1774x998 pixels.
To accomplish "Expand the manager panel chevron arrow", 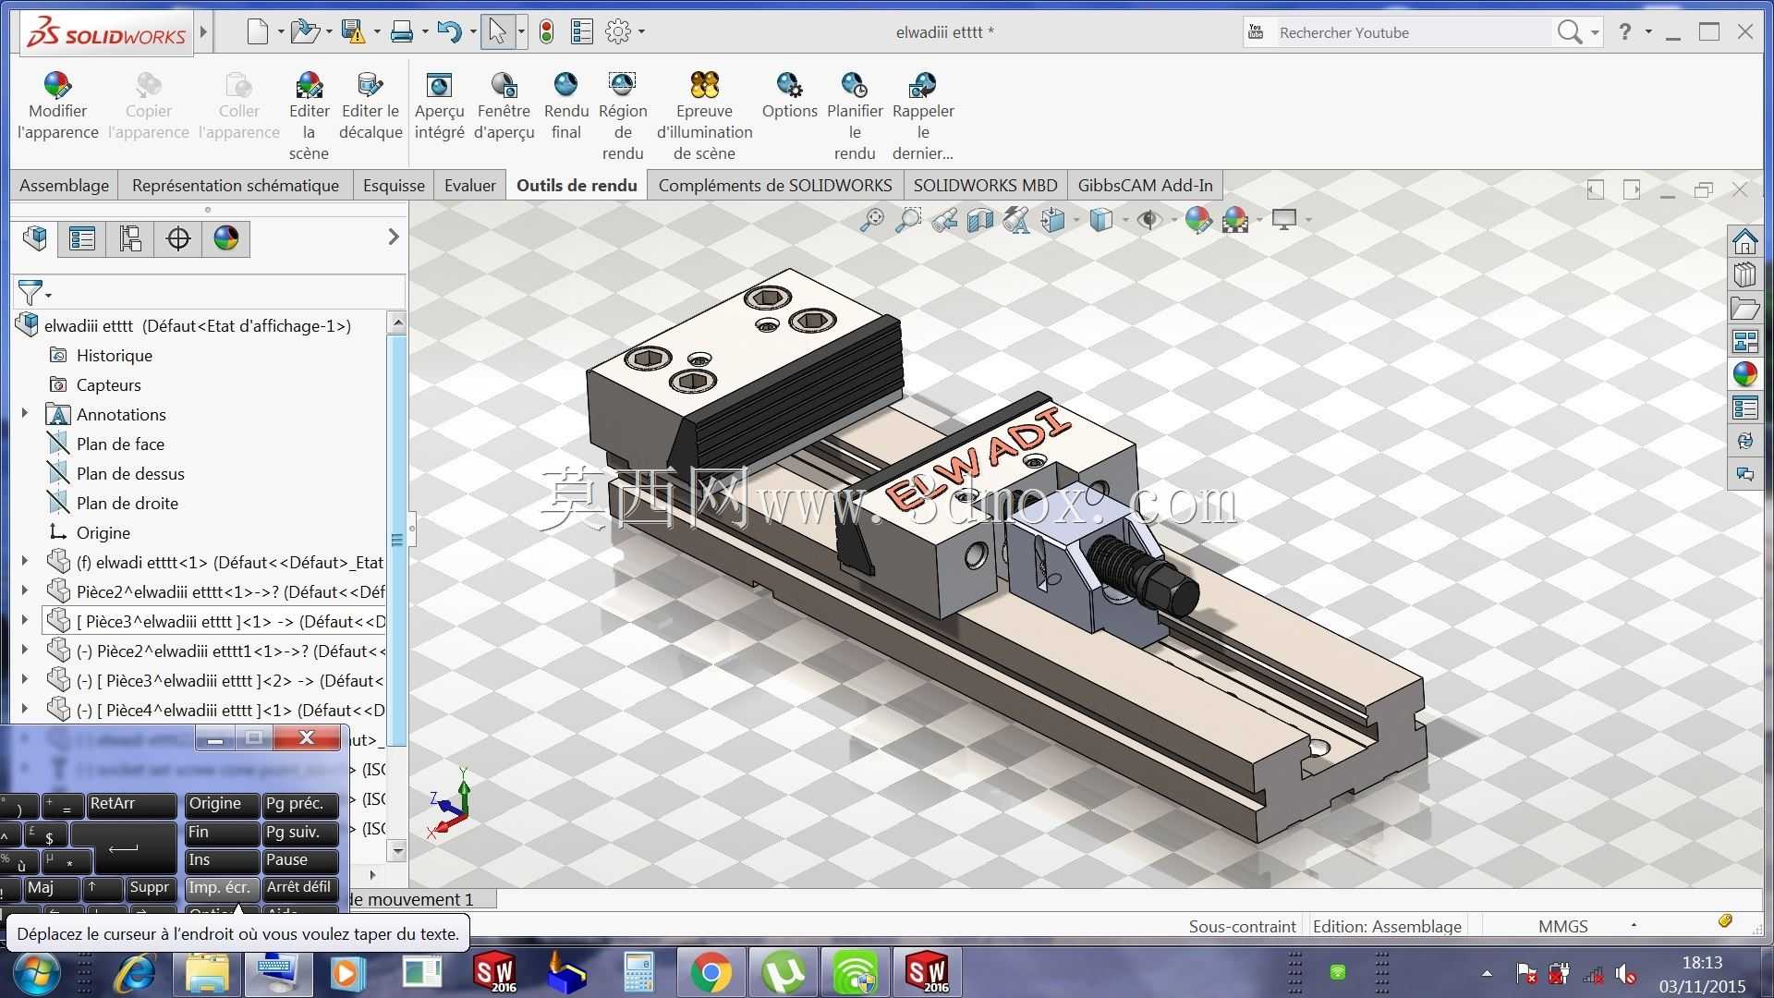I will pos(394,237).
